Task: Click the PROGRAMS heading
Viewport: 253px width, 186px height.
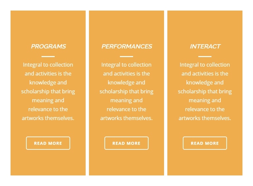Action: click(48, 46)
